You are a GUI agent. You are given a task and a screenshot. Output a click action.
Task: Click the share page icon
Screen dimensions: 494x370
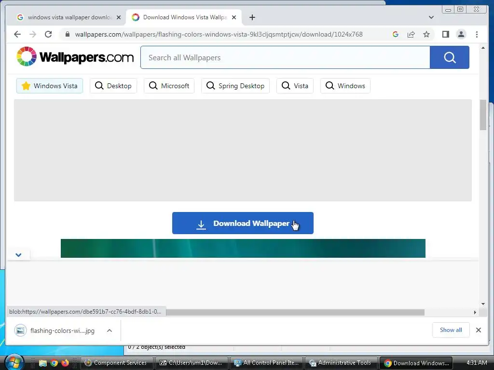click(411, 34)
